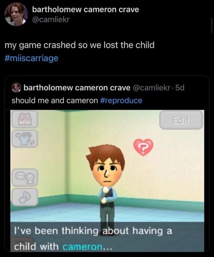Click the @camliekr handle in the quoted tweet
214x257 pixels.
coord(151,88)
